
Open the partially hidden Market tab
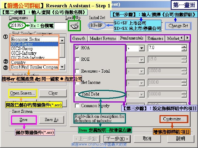tap(173, 38)
